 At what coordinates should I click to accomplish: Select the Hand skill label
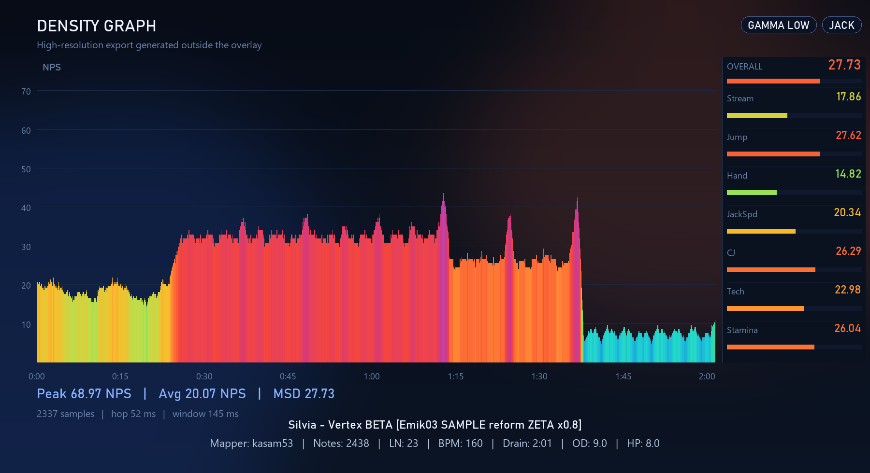coord(737,176)
